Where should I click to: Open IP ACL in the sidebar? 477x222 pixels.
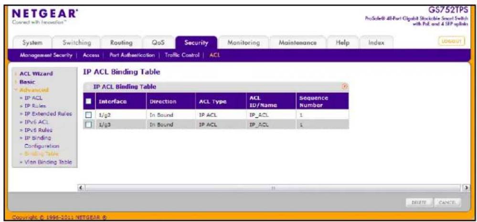33,98
